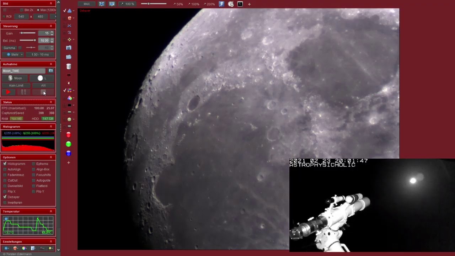Click the red record start button
The width and height of the screenshot is (455, 256).
(8, 92)
